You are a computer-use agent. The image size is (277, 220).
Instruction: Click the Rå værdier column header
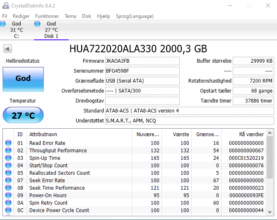[243, 134]
